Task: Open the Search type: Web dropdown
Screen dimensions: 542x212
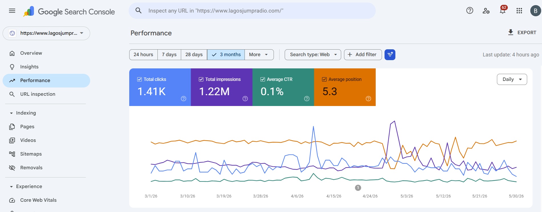Action: (x=313, y=54)
